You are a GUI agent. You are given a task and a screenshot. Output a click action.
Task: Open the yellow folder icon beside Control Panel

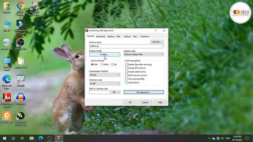pos(21,63)
